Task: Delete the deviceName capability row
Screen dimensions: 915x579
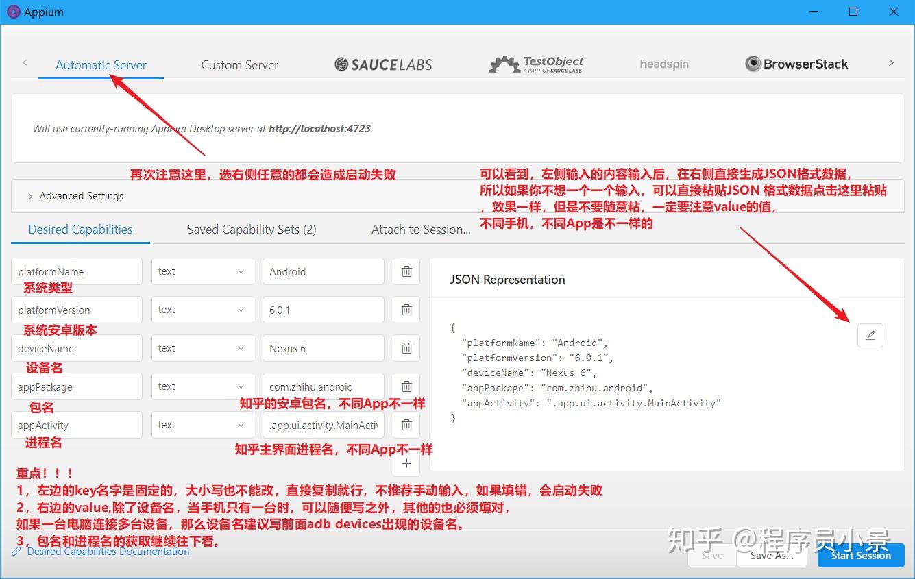Action: (x=406, y=348)
